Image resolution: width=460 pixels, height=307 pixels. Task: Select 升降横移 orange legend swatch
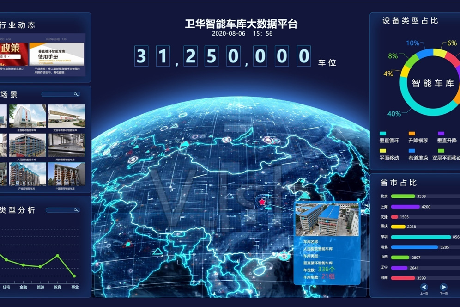click(412, 133)
